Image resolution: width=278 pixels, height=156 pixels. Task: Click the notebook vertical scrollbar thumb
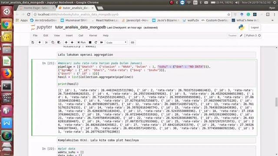(276, 102)
